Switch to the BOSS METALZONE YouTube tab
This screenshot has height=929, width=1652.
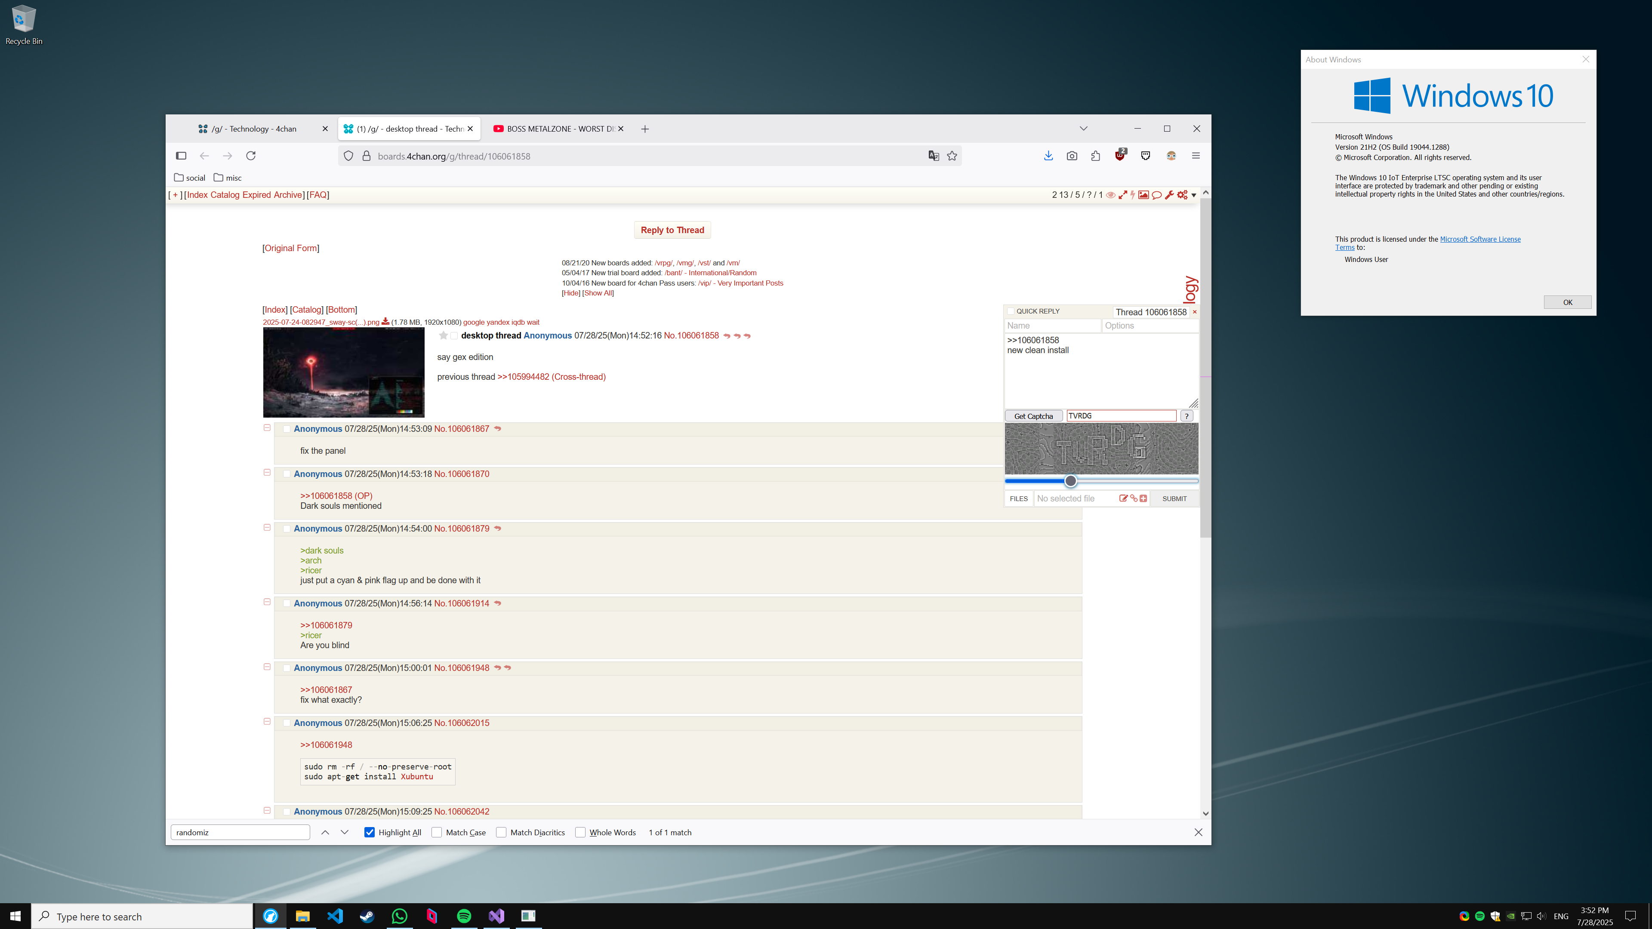(559, 129)
